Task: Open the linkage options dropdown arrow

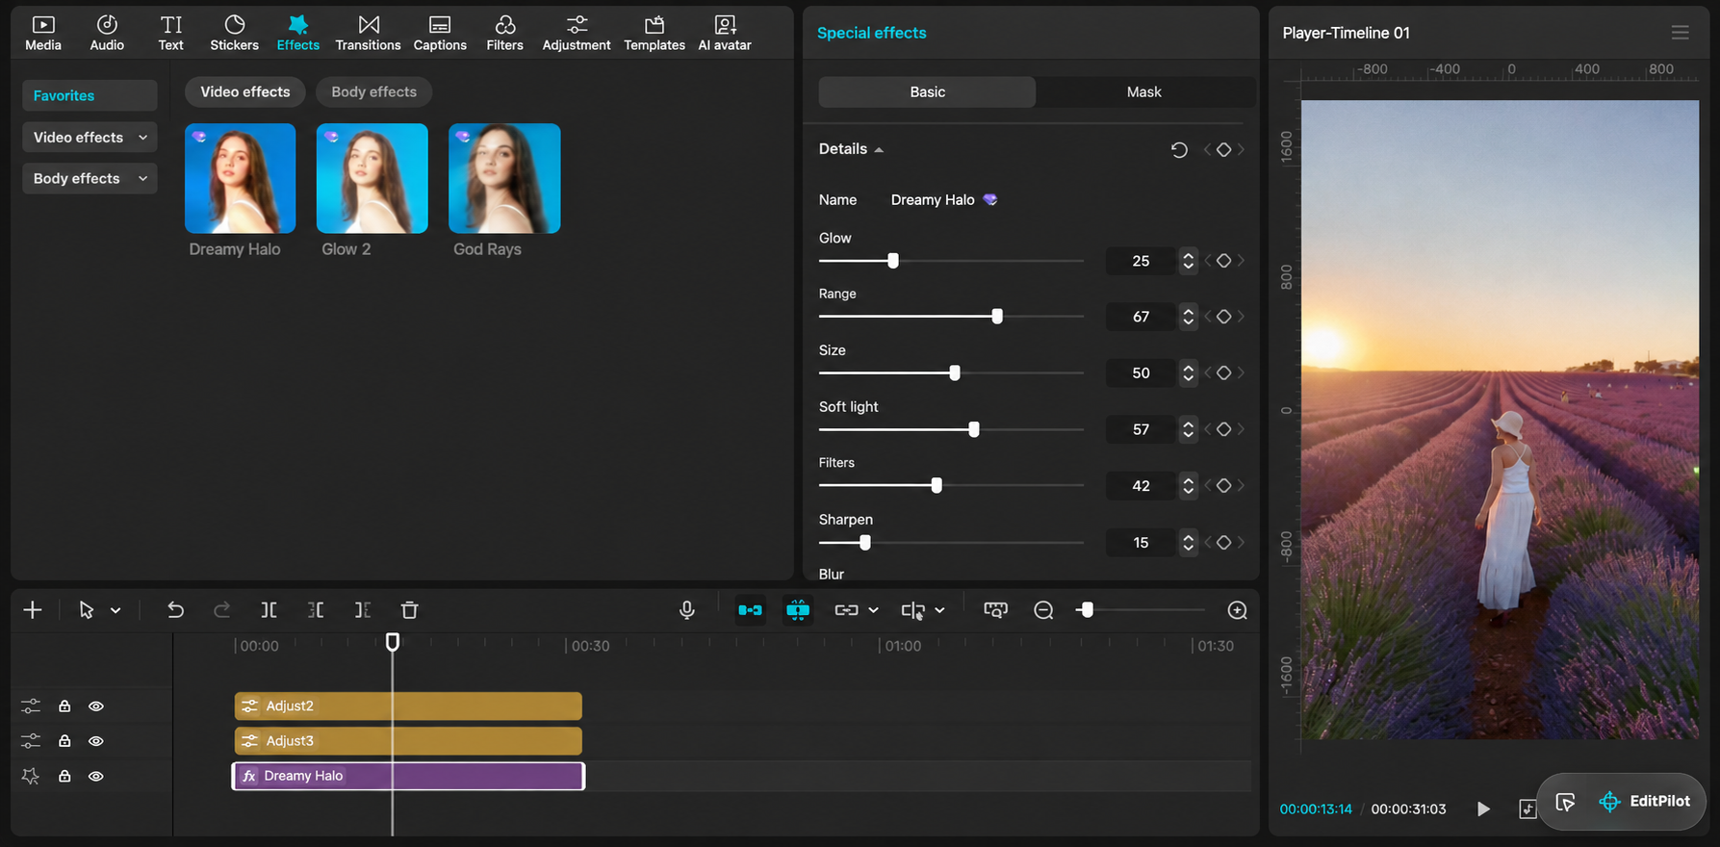Action: [x=873, y=610]
